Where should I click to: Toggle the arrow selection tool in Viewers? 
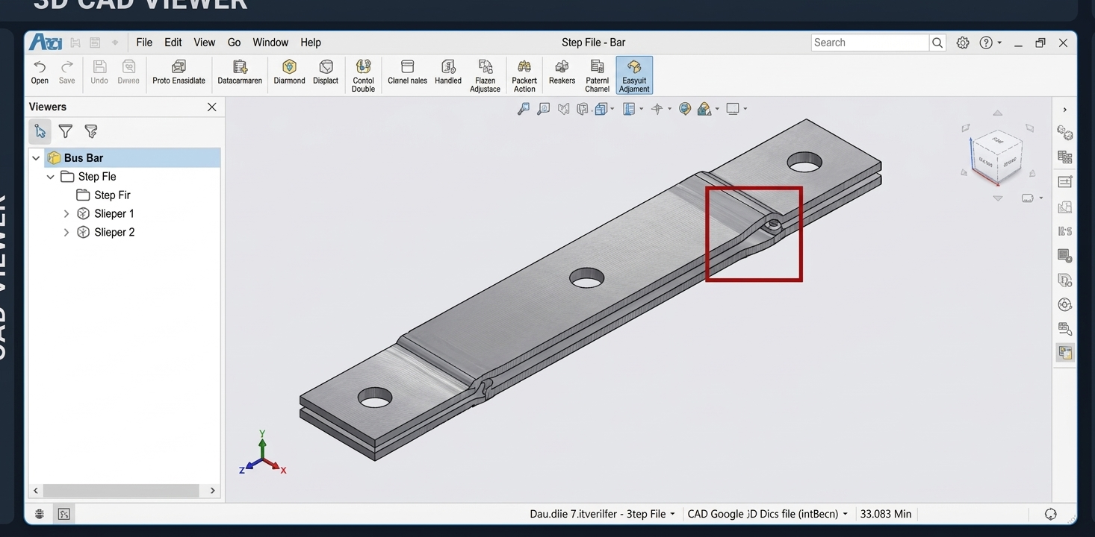pyautogui.click(x=40, y=131)
